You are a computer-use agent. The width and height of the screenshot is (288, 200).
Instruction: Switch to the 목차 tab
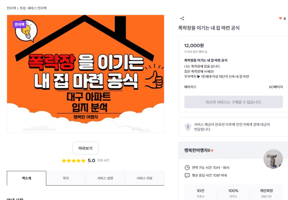[x=66, y=178]
